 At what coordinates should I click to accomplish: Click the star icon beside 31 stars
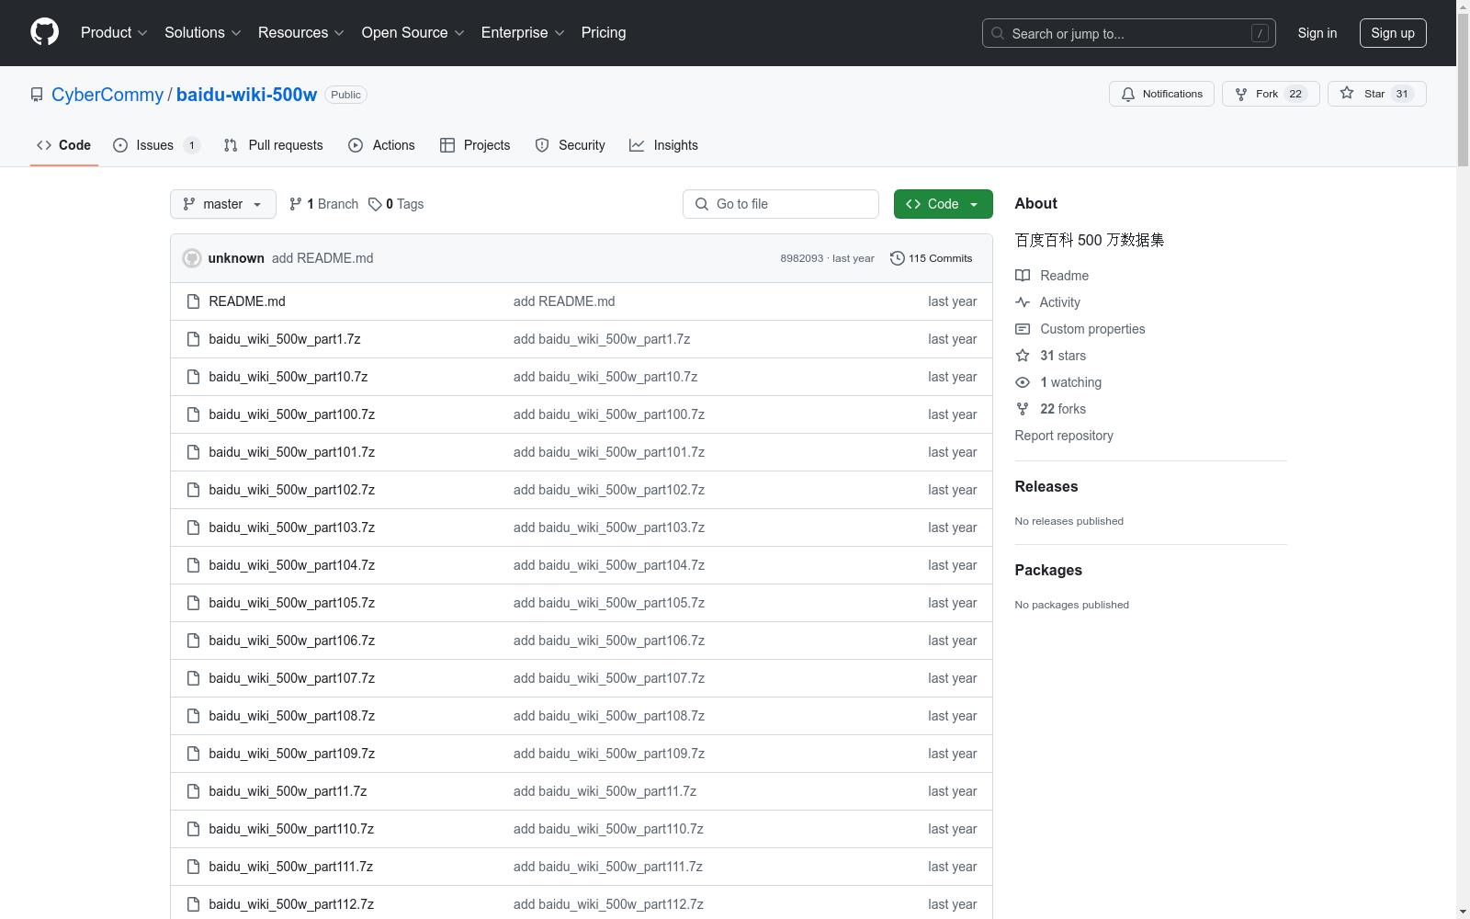(1023, 356)
